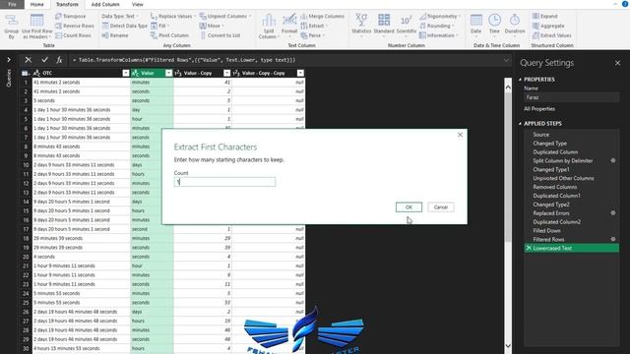
Task: Click the vertical scrollbar down arrow
Action: [508, 345]
